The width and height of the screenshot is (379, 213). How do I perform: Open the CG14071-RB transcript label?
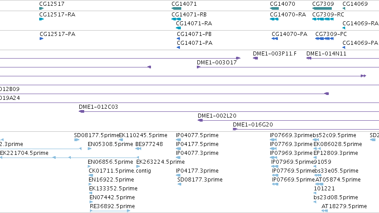coord(189,15)
